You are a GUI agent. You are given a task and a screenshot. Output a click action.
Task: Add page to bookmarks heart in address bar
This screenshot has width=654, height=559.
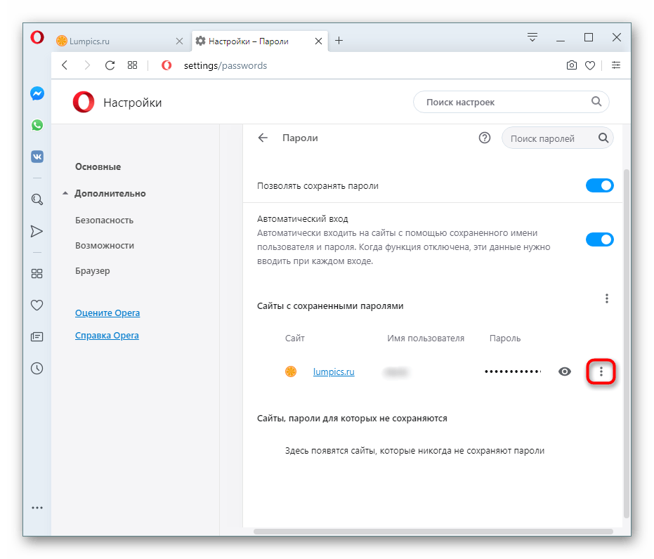(590, 65)
